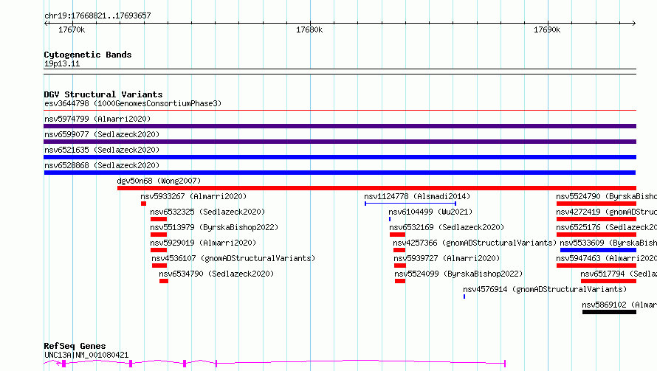Click the esv3644798 1000GenomesConsortiumPhase3 variant label
Screen dimensions: 657x371
pyautogui.click(x=133, y=103)
